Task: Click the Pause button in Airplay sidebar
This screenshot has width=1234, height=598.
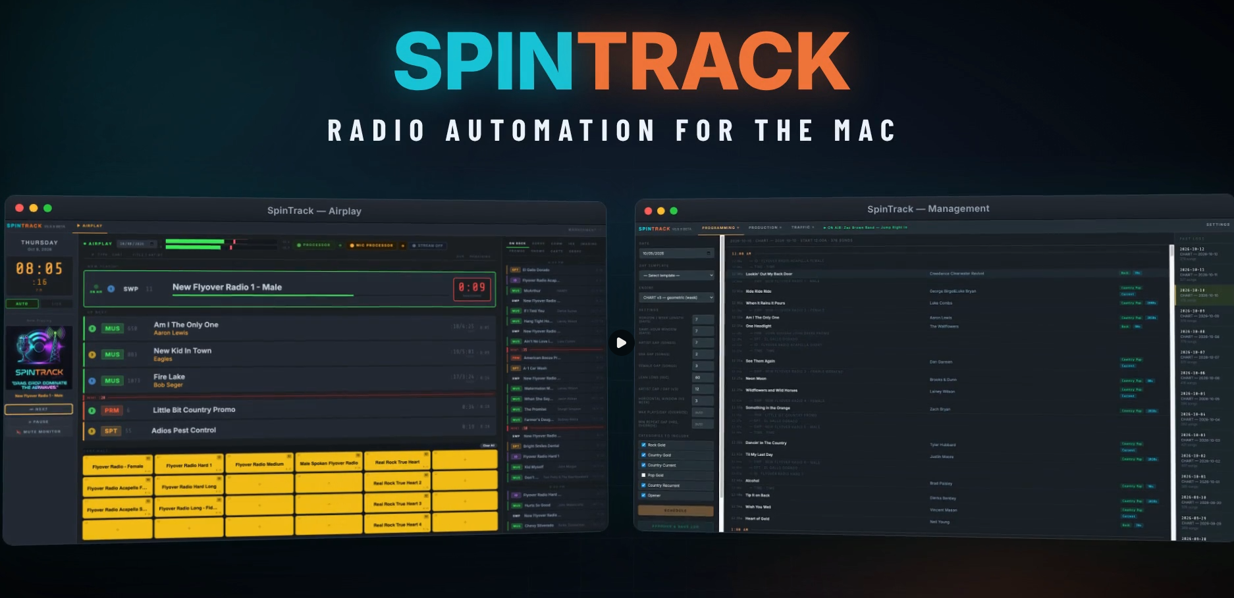Action: click(39, 422)
